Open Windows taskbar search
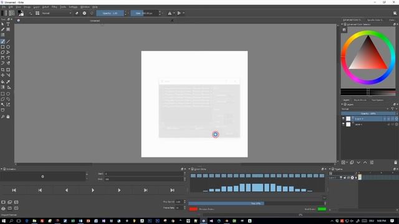The width and height of the screenshot is (399, 224). 11,221
